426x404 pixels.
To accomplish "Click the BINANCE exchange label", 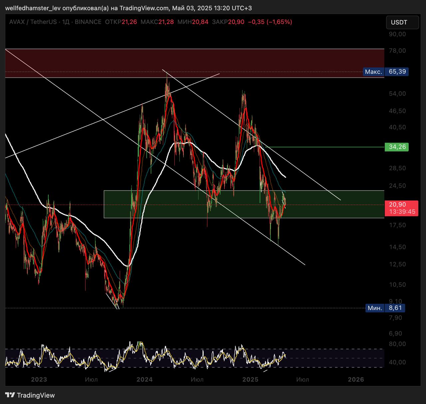I will click(88, 22).
